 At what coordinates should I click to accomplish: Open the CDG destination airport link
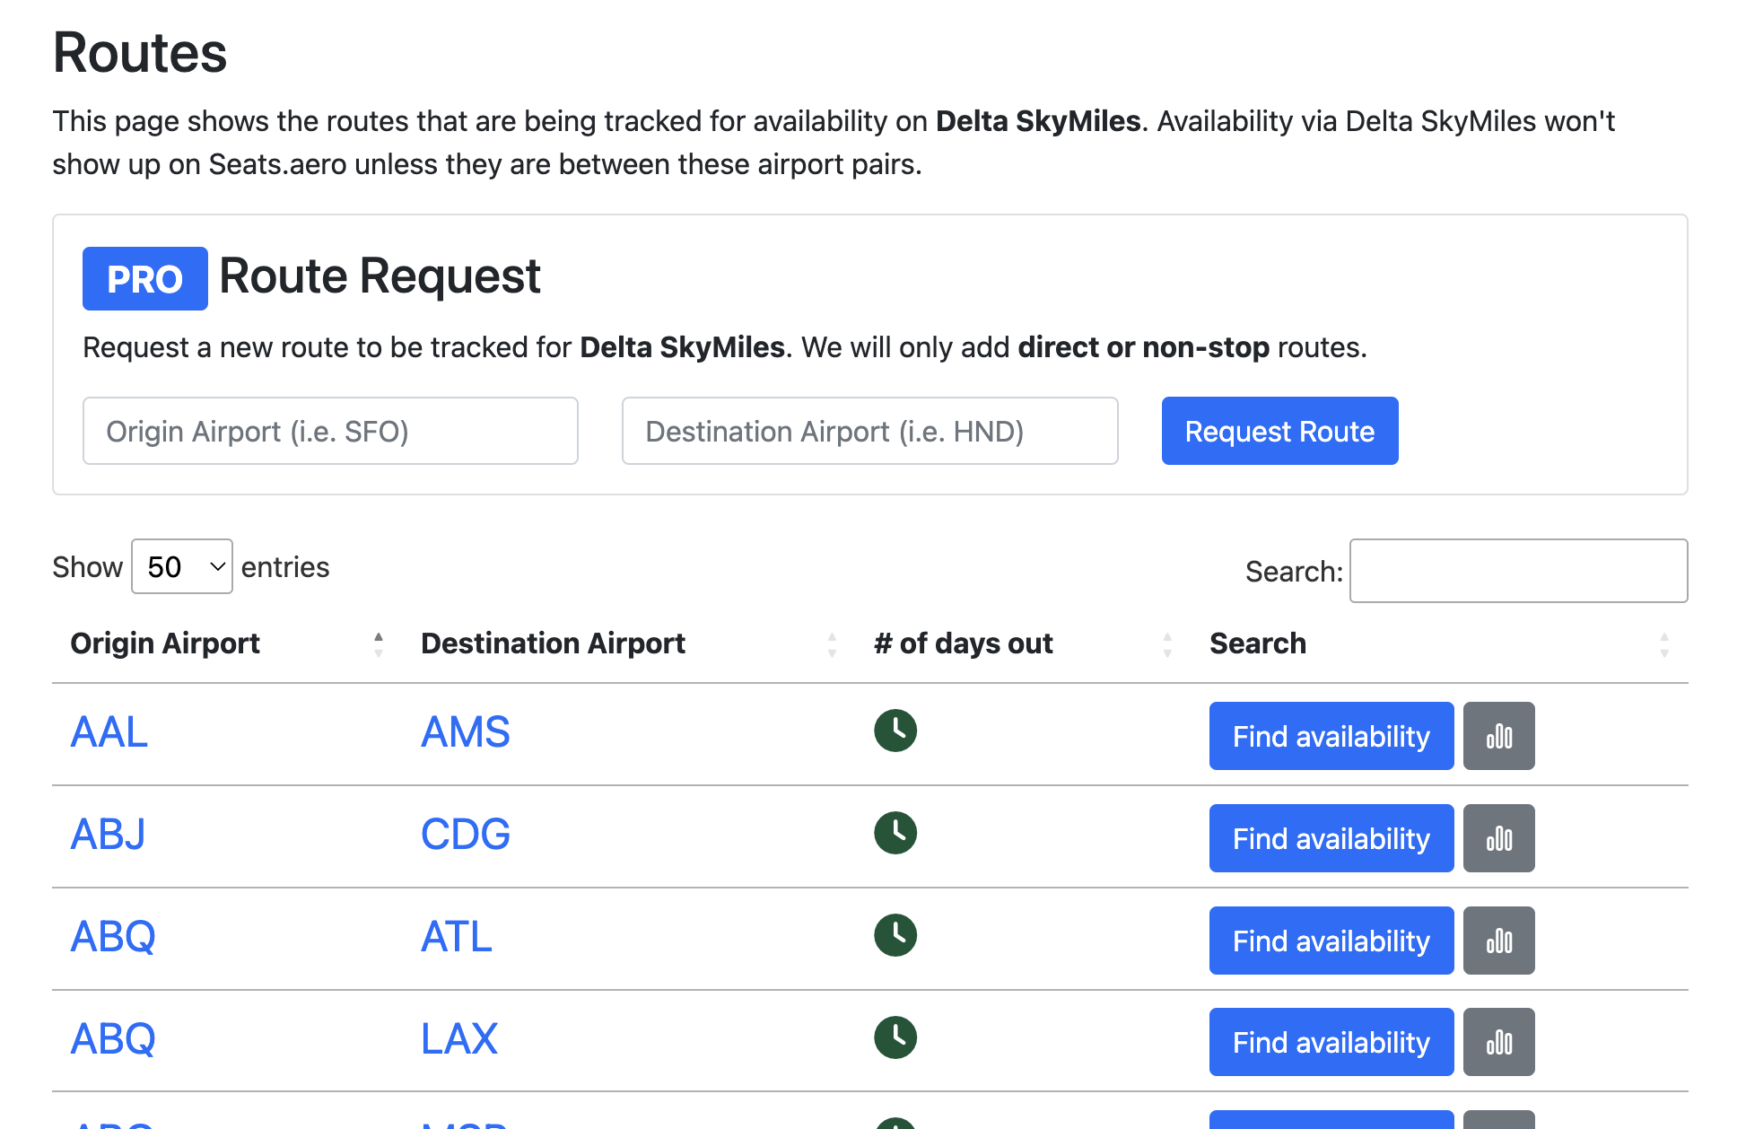466,835
